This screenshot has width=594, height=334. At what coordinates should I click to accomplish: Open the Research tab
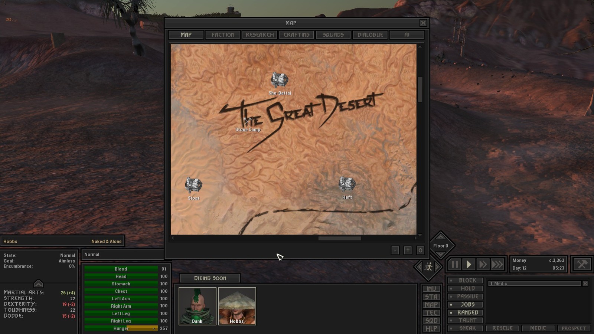click(260, 35)
